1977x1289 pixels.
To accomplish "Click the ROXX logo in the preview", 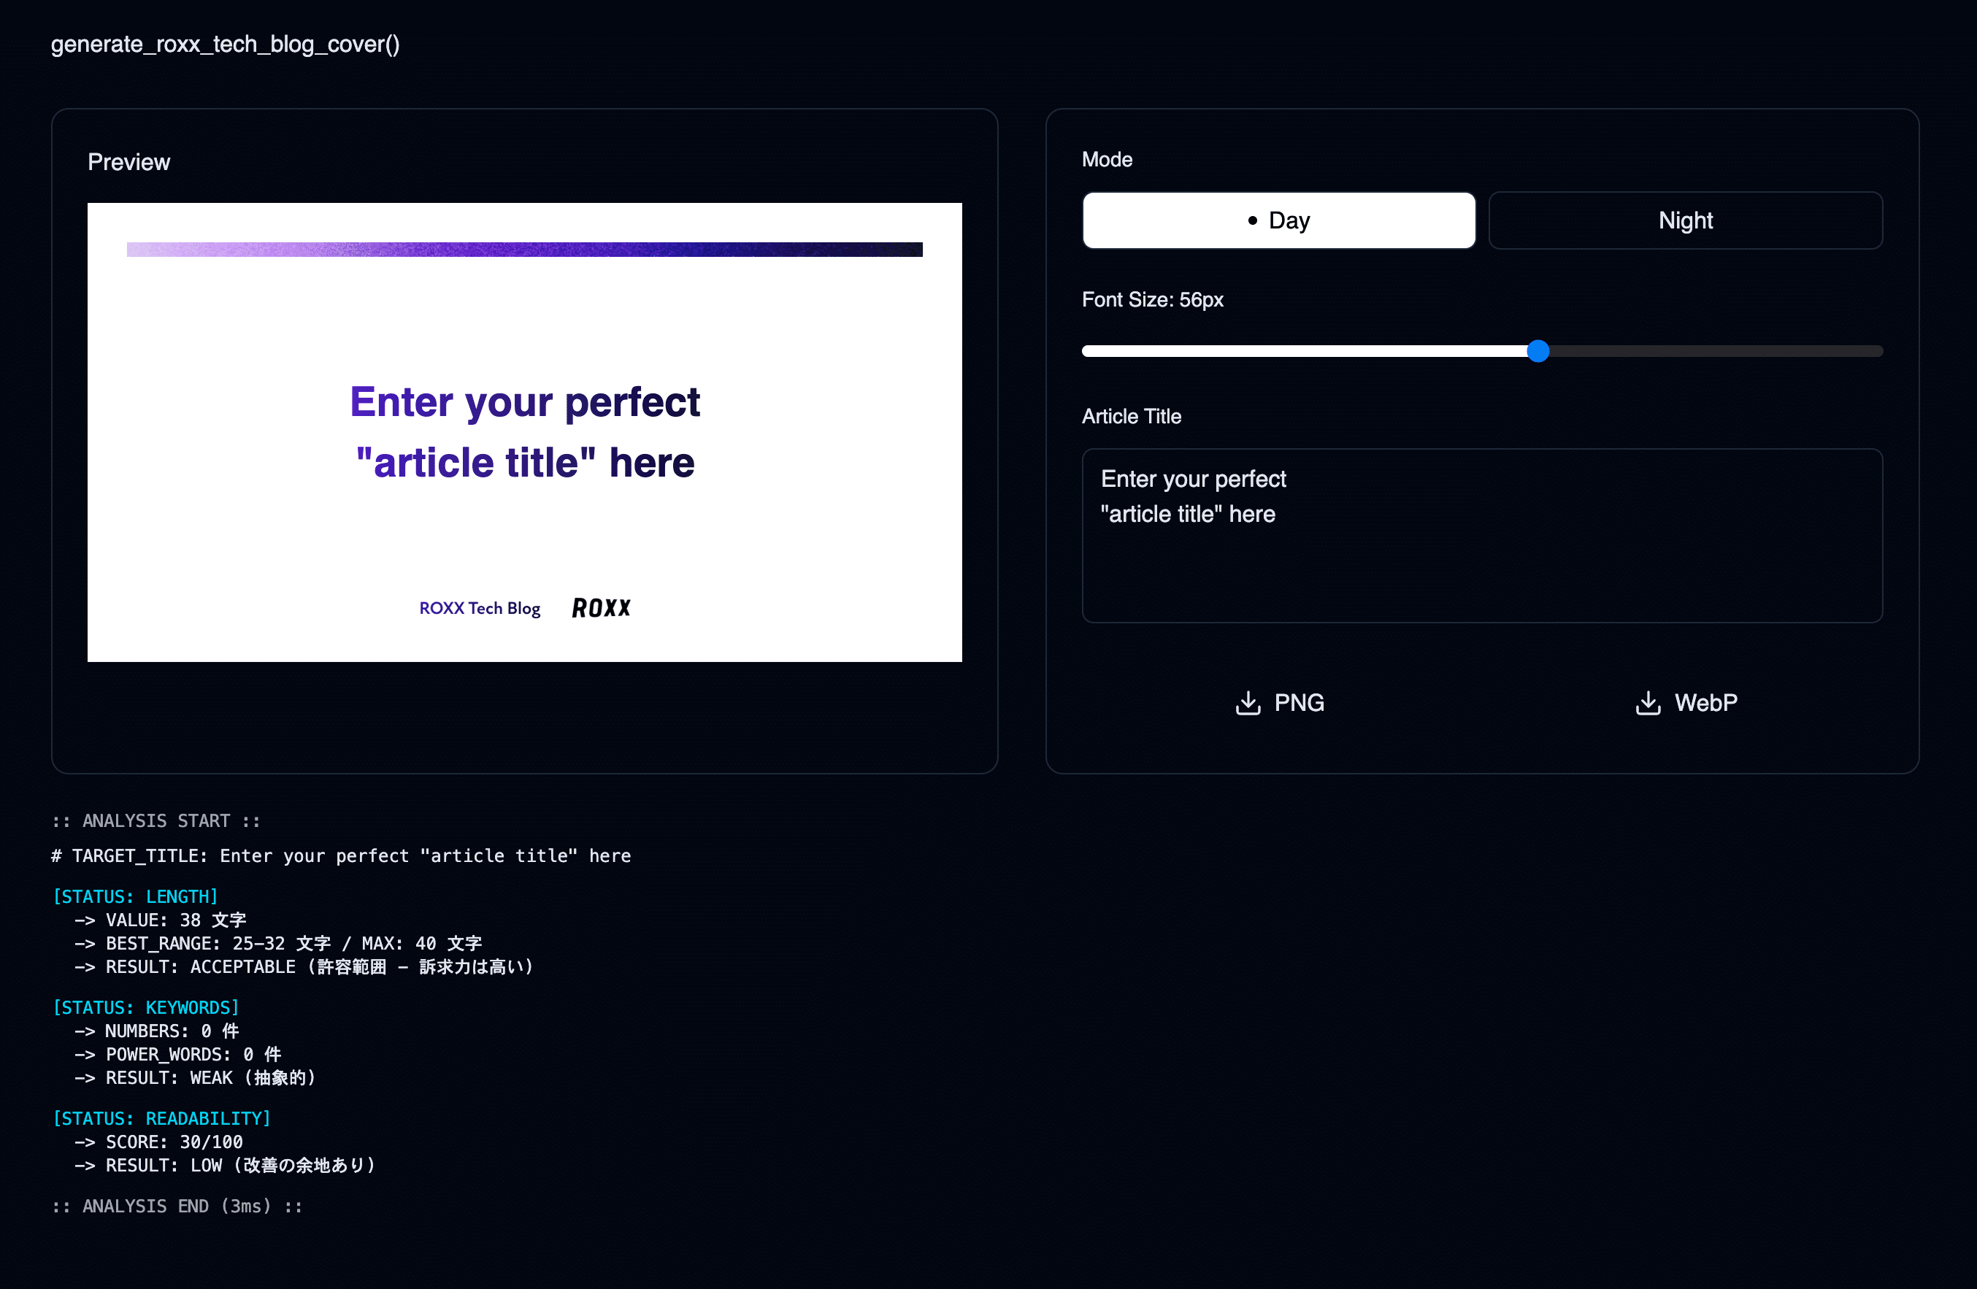I will click(x=602, y=608).
